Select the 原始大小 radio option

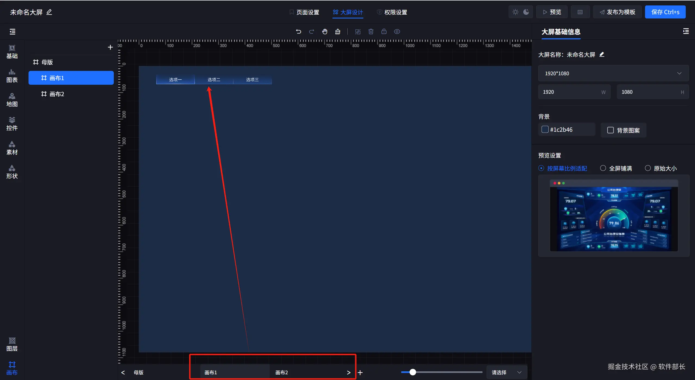tap(648, 168)
